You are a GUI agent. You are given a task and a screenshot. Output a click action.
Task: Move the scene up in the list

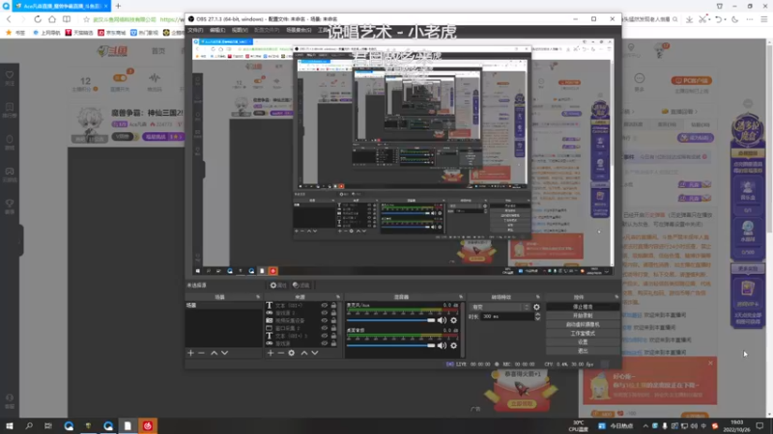(x=214, y=353)
